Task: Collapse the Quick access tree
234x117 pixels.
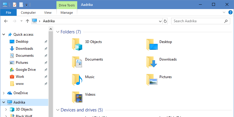Action: pyautogui.click(x=4, y=35)
